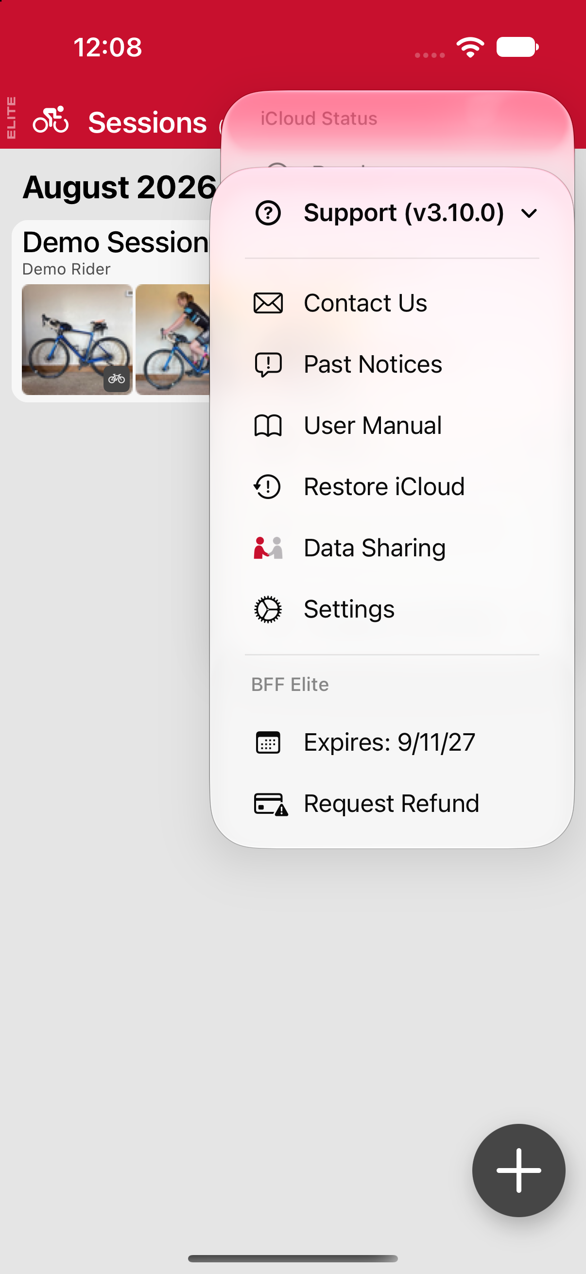Tap the Support (v3.10.0) header
Image resolution: width=586 pixels, height=1274 pixels.
click(392, 213)
